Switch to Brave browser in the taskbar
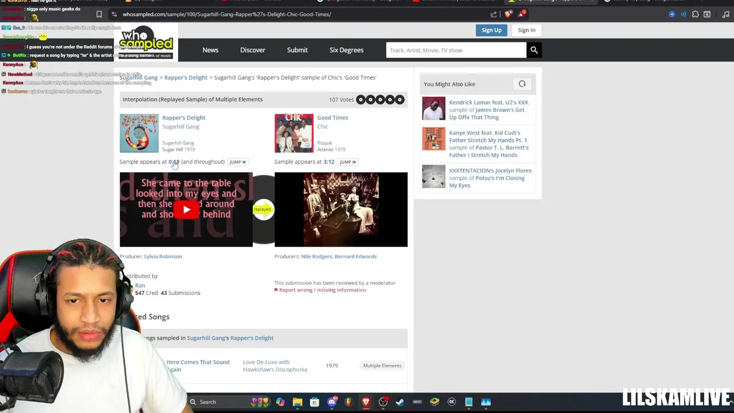Viewport: 734px width, 413px height. click(366, 402)
